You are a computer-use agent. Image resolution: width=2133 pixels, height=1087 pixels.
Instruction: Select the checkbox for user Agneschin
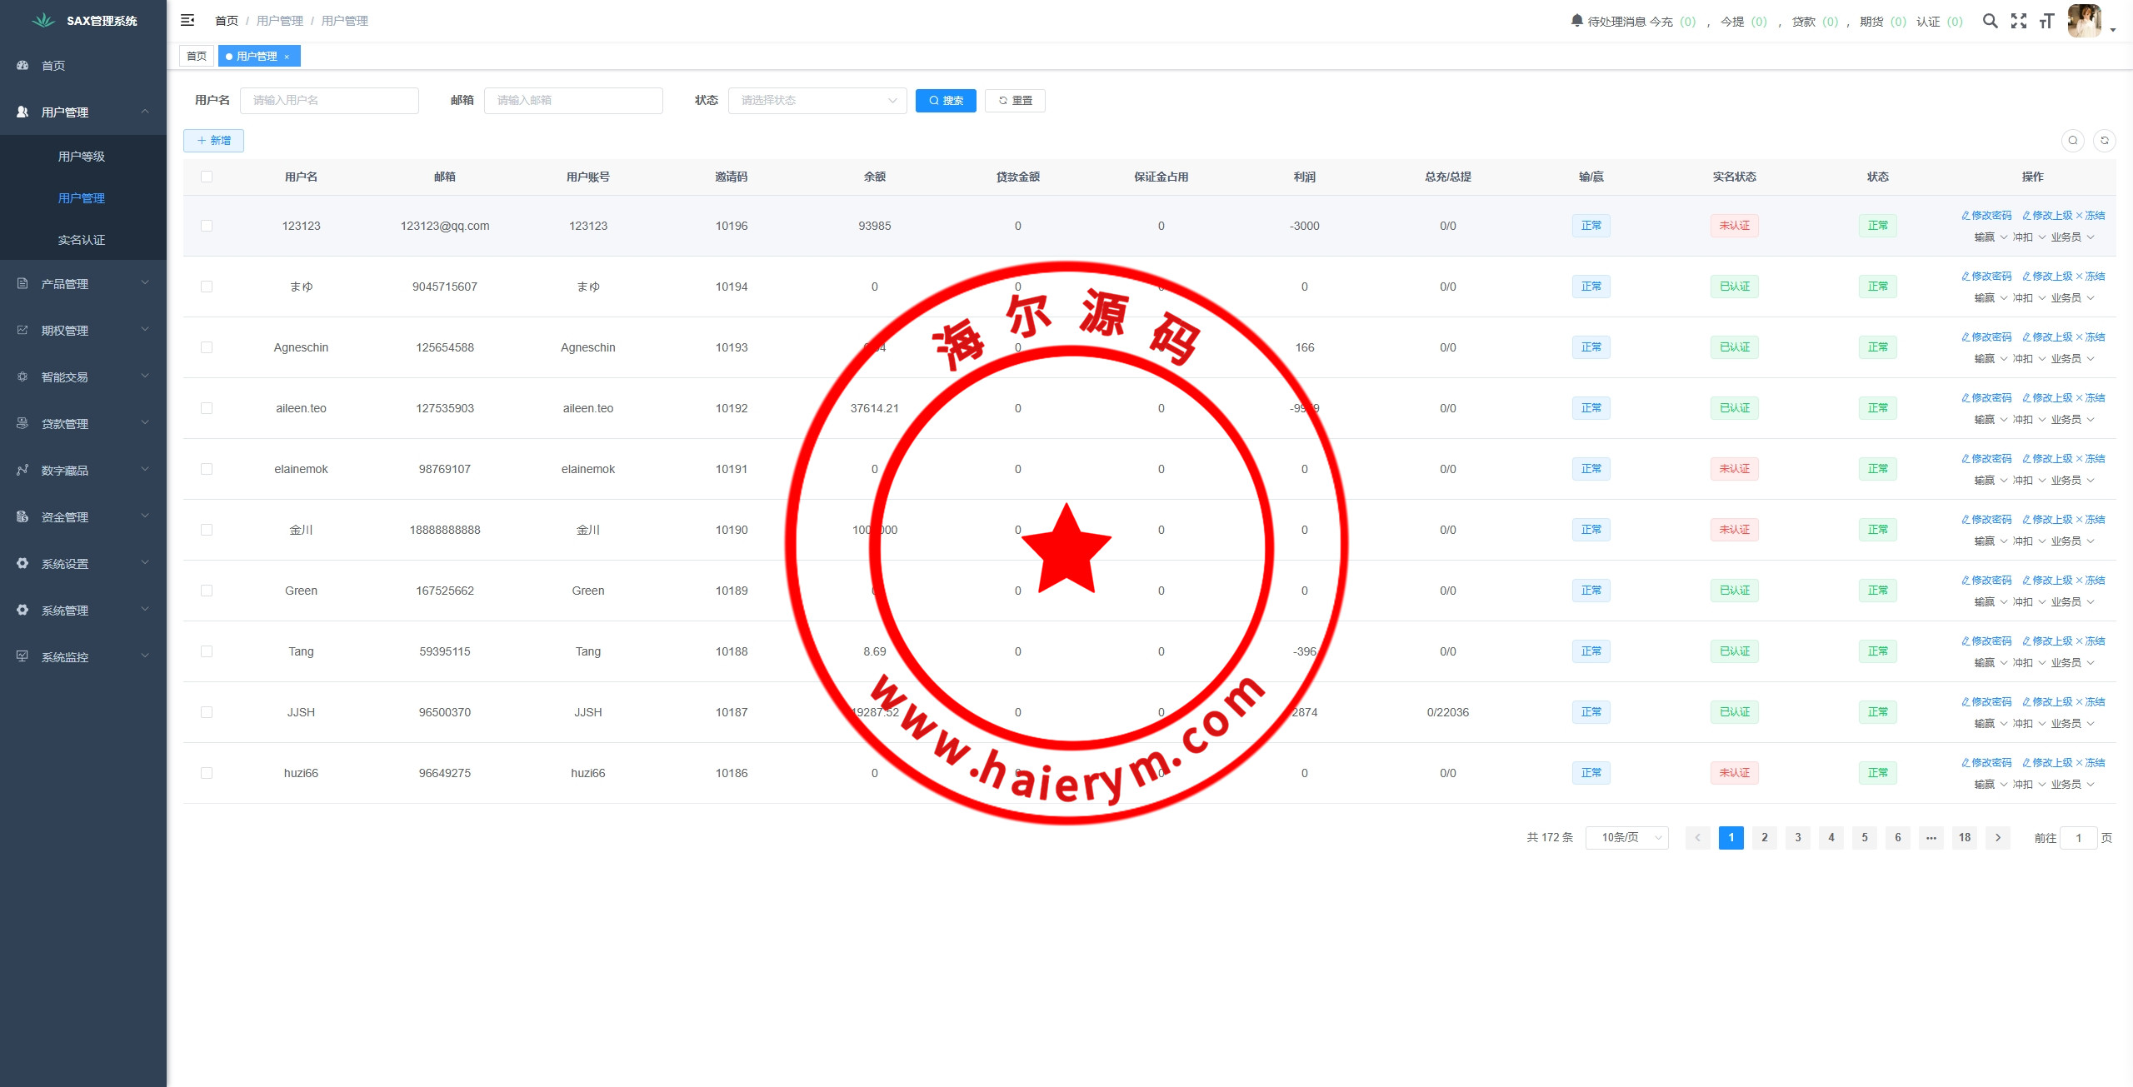pos(207,347)
